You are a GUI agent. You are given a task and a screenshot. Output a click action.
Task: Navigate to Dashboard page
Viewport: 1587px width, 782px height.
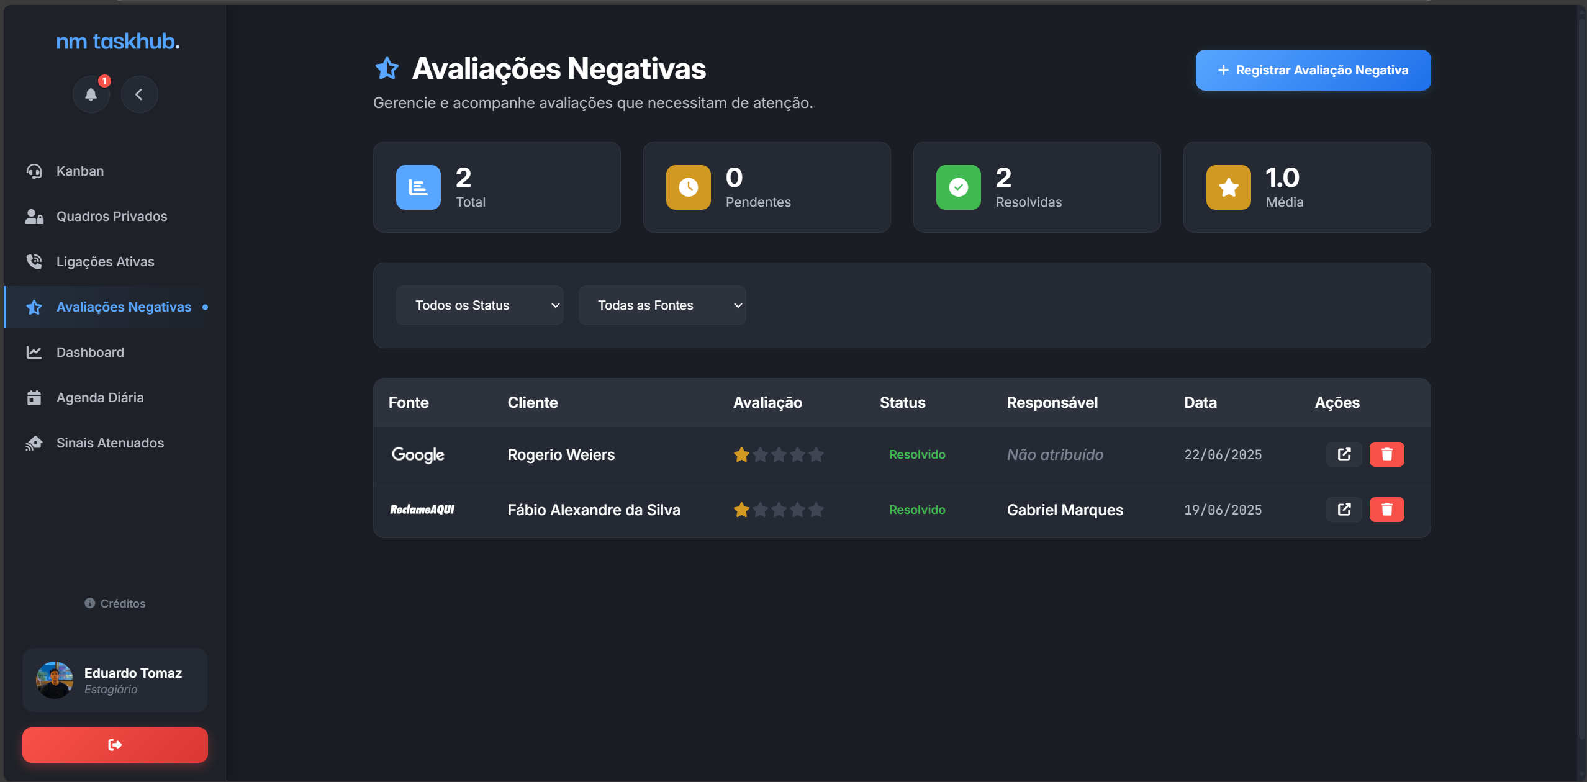tap(90, 353)
